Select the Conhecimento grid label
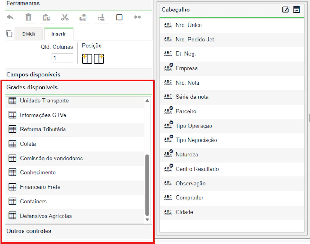 38,172
